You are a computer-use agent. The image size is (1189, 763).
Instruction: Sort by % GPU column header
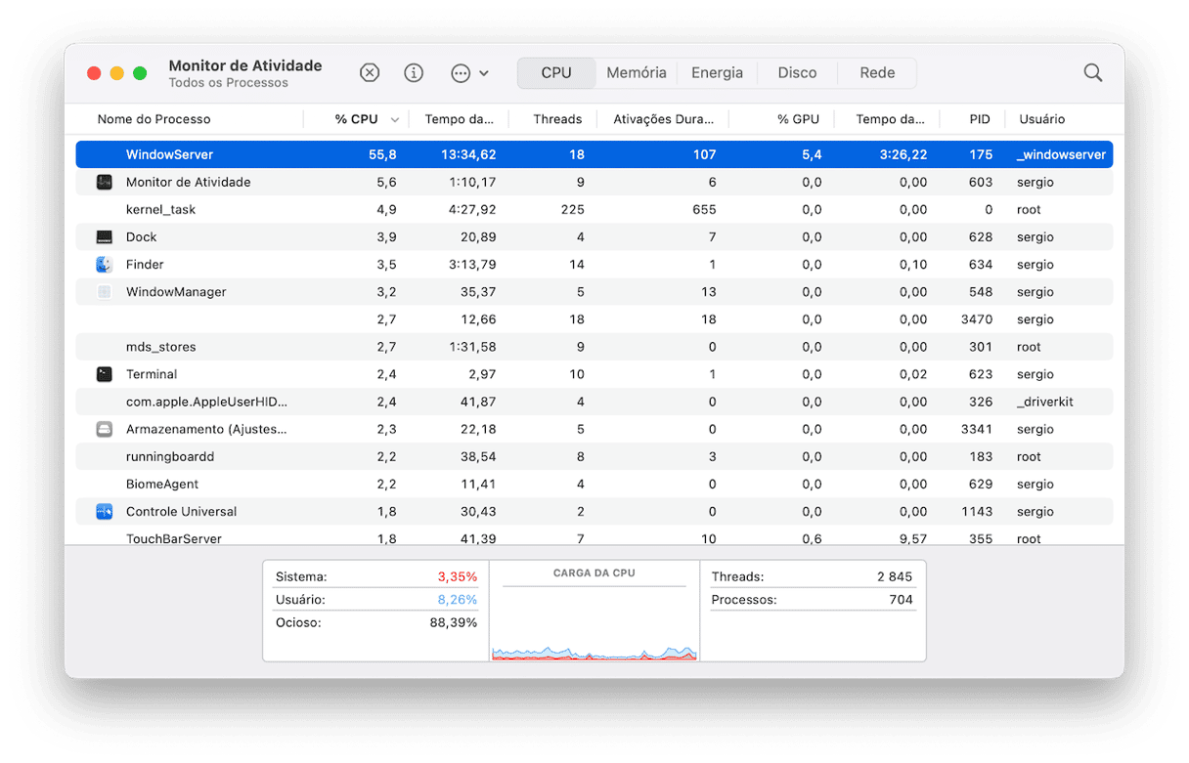pyautogui.click(x=798, y=119)
